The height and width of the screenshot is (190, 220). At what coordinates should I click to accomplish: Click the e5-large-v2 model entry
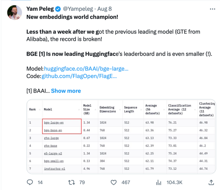click(52, 154)
